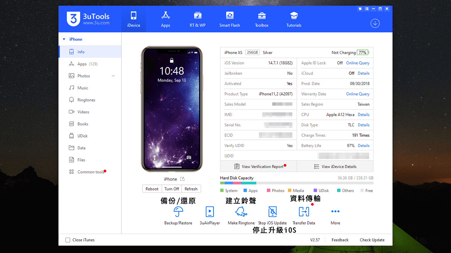
Task: Open the Transfer Data tool
Action: [x=304, y=214]
